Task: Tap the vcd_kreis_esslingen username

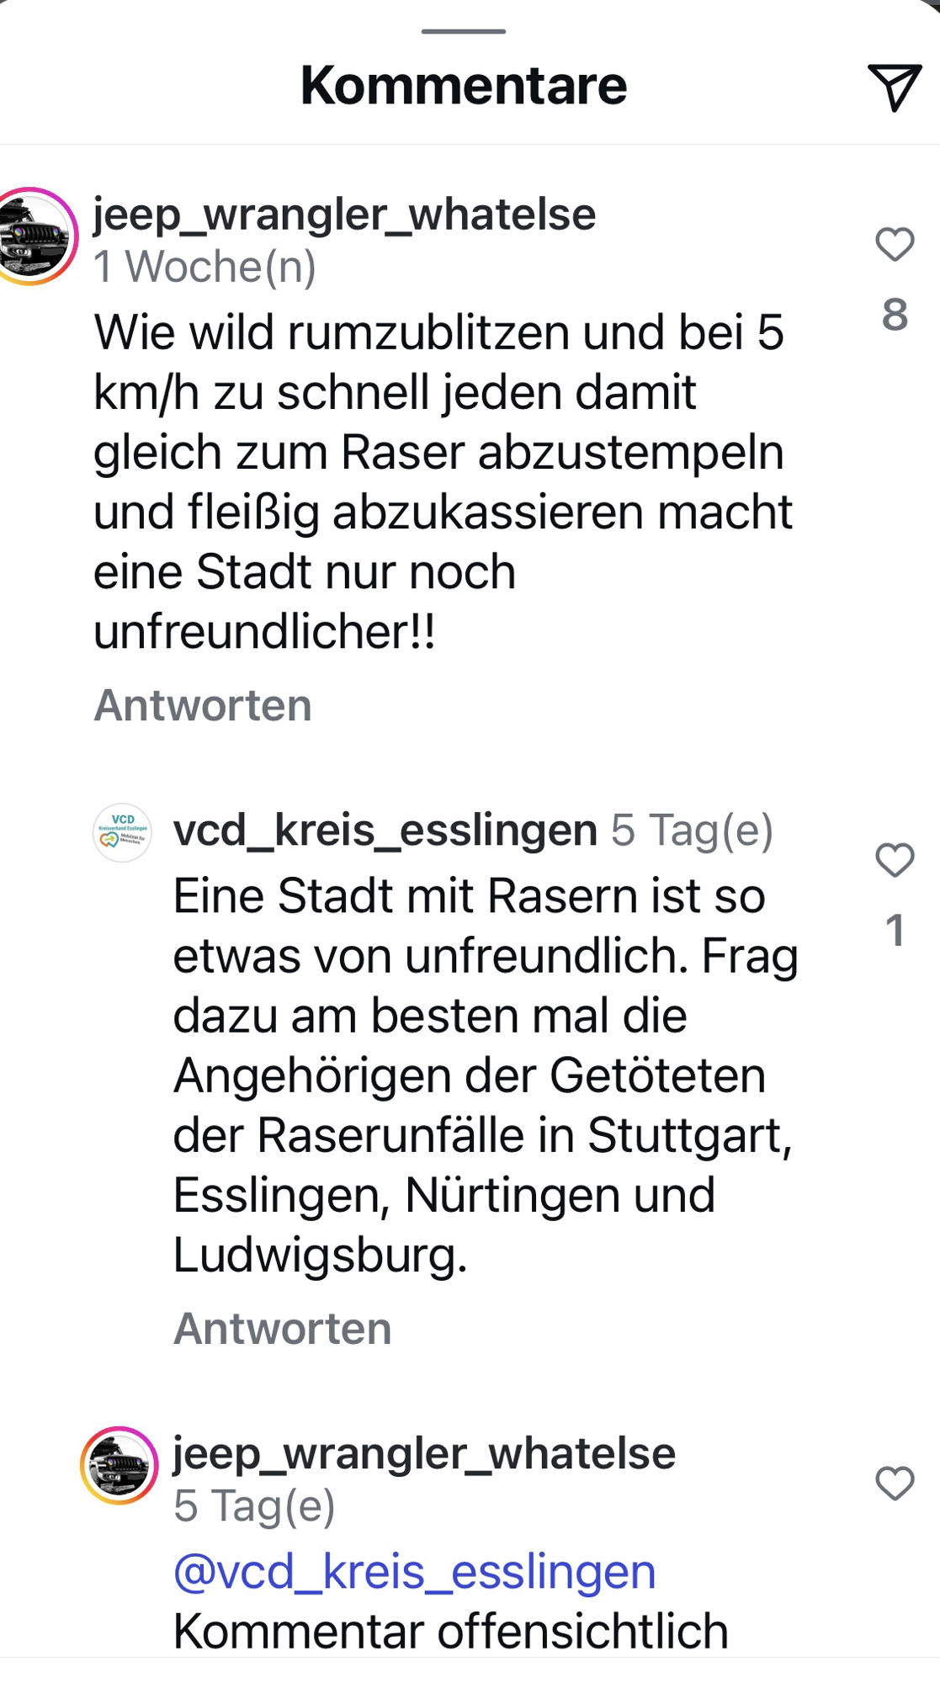Action: pos(385,831)
